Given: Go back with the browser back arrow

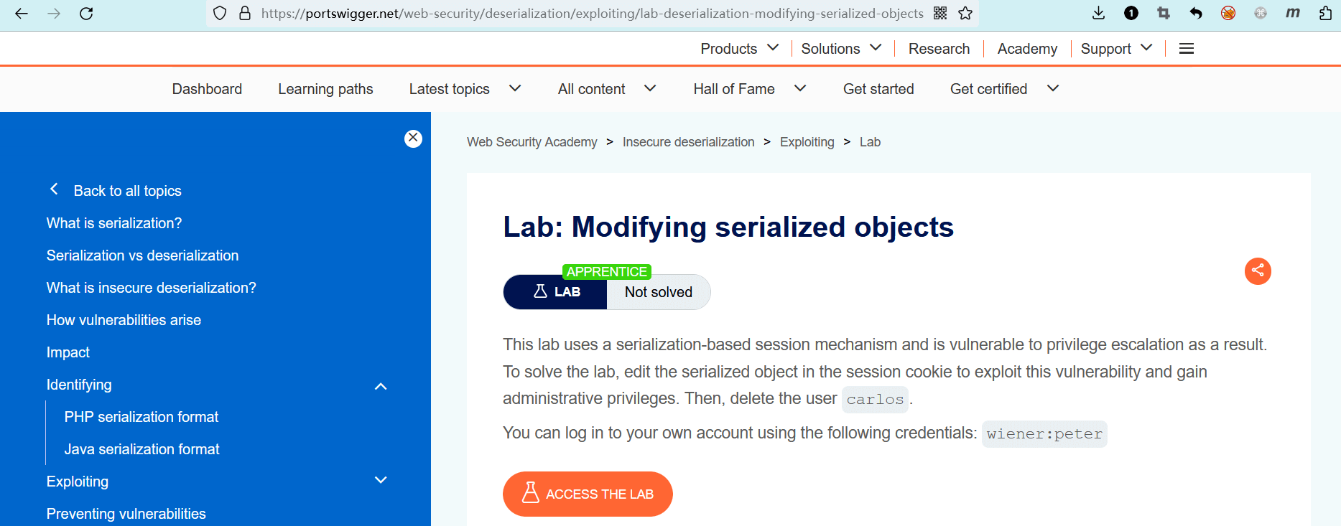Looking at the screenshot, I should [x=22, y=14].
